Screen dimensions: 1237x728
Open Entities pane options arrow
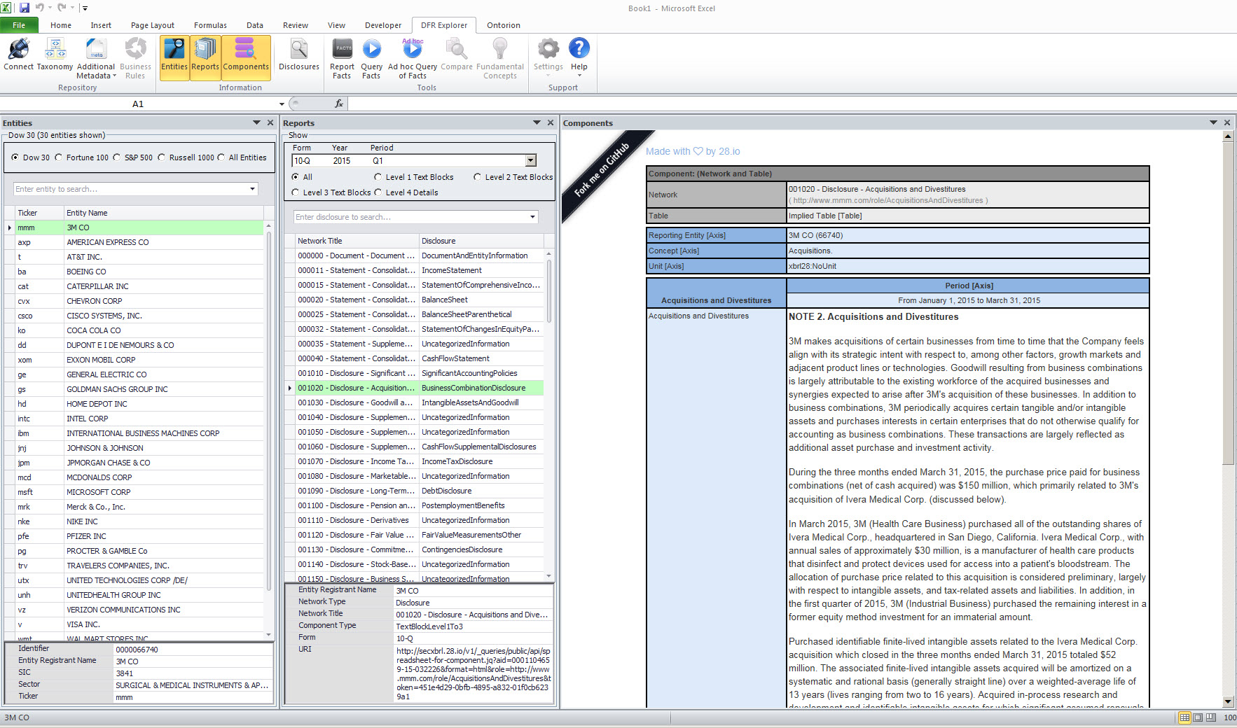(x=257, y=122)
